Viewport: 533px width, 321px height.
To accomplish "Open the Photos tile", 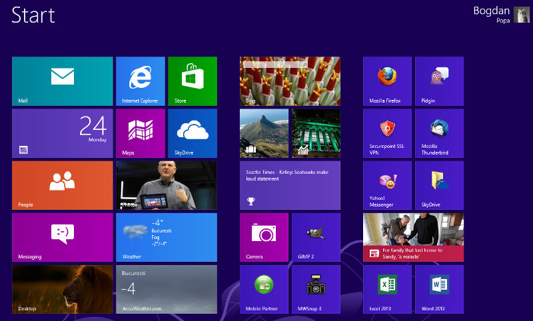I will tap(167, 185).
